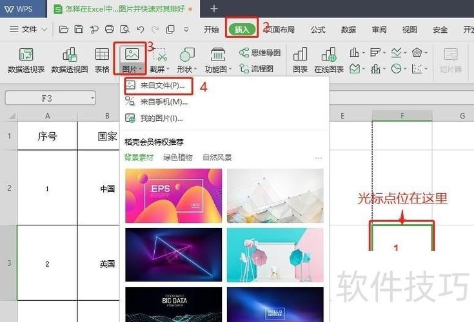Click the Redo arrow icon
The image size is (474, 322).
click(155, 29)
